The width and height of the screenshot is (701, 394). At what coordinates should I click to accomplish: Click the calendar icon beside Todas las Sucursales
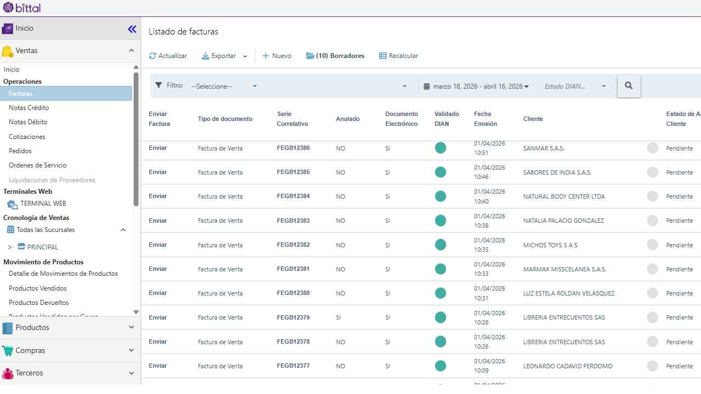(x=10, y=230)
